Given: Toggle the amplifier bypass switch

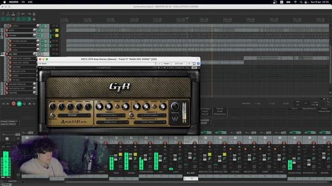Looking at the screenshot, I should pyautogui.click(x=52, y=115).
